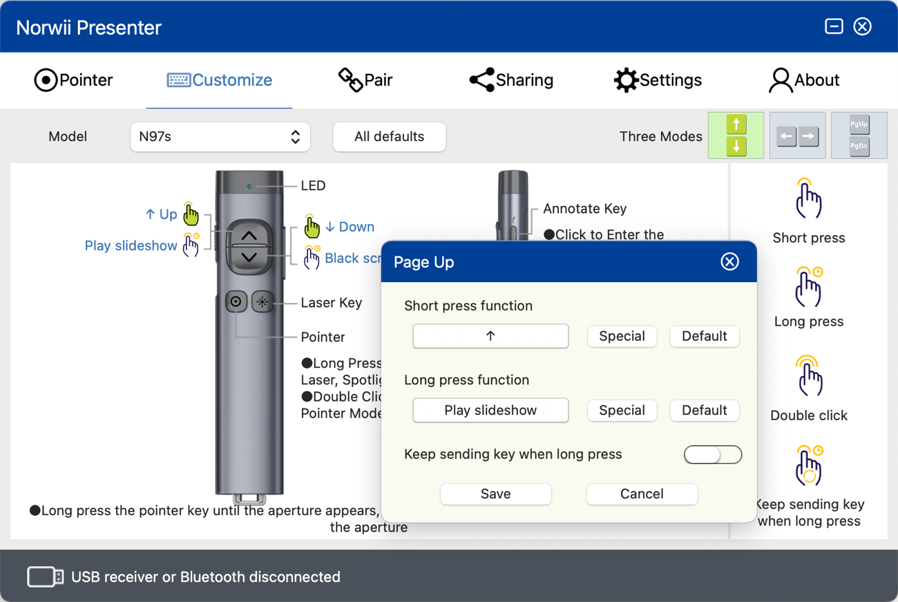Select the left/right arrow keys mode icon

(797, 135)
